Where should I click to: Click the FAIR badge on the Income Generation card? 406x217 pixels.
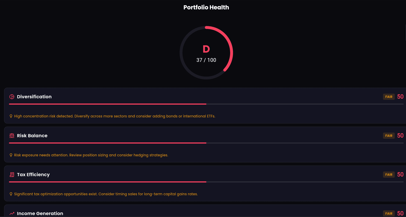click(388, 213)
